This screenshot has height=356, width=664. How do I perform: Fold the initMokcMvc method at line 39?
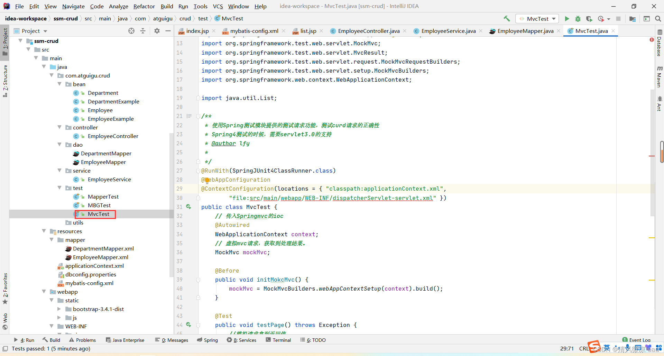[198, 280]
